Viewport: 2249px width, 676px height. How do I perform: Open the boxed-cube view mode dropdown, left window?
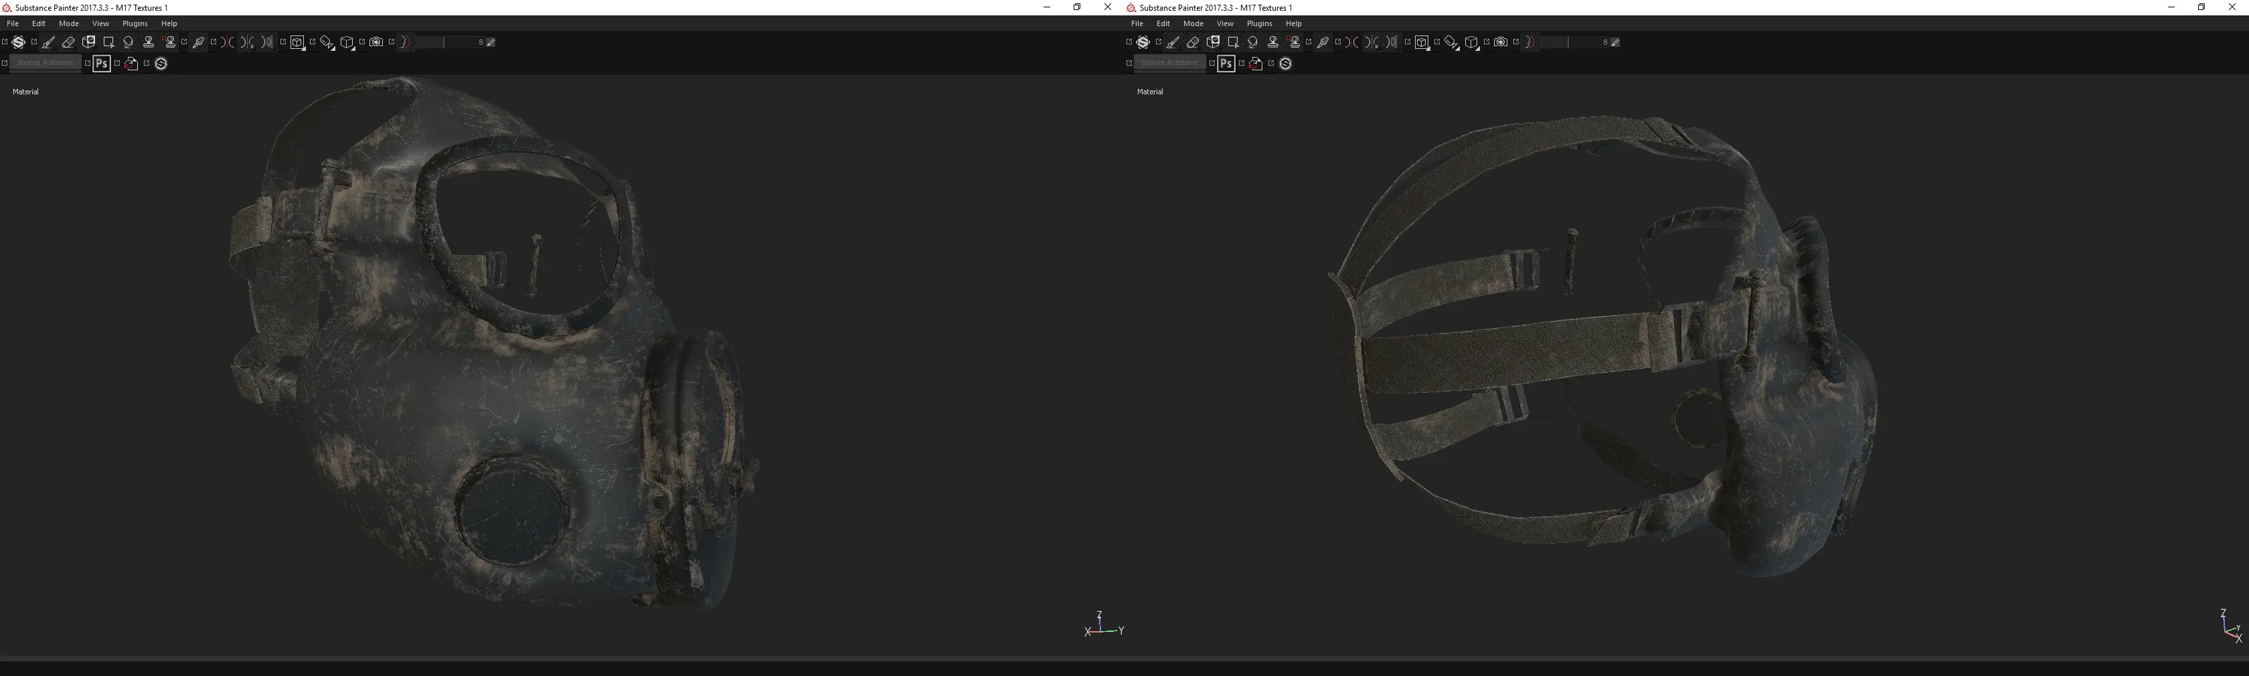298,43
